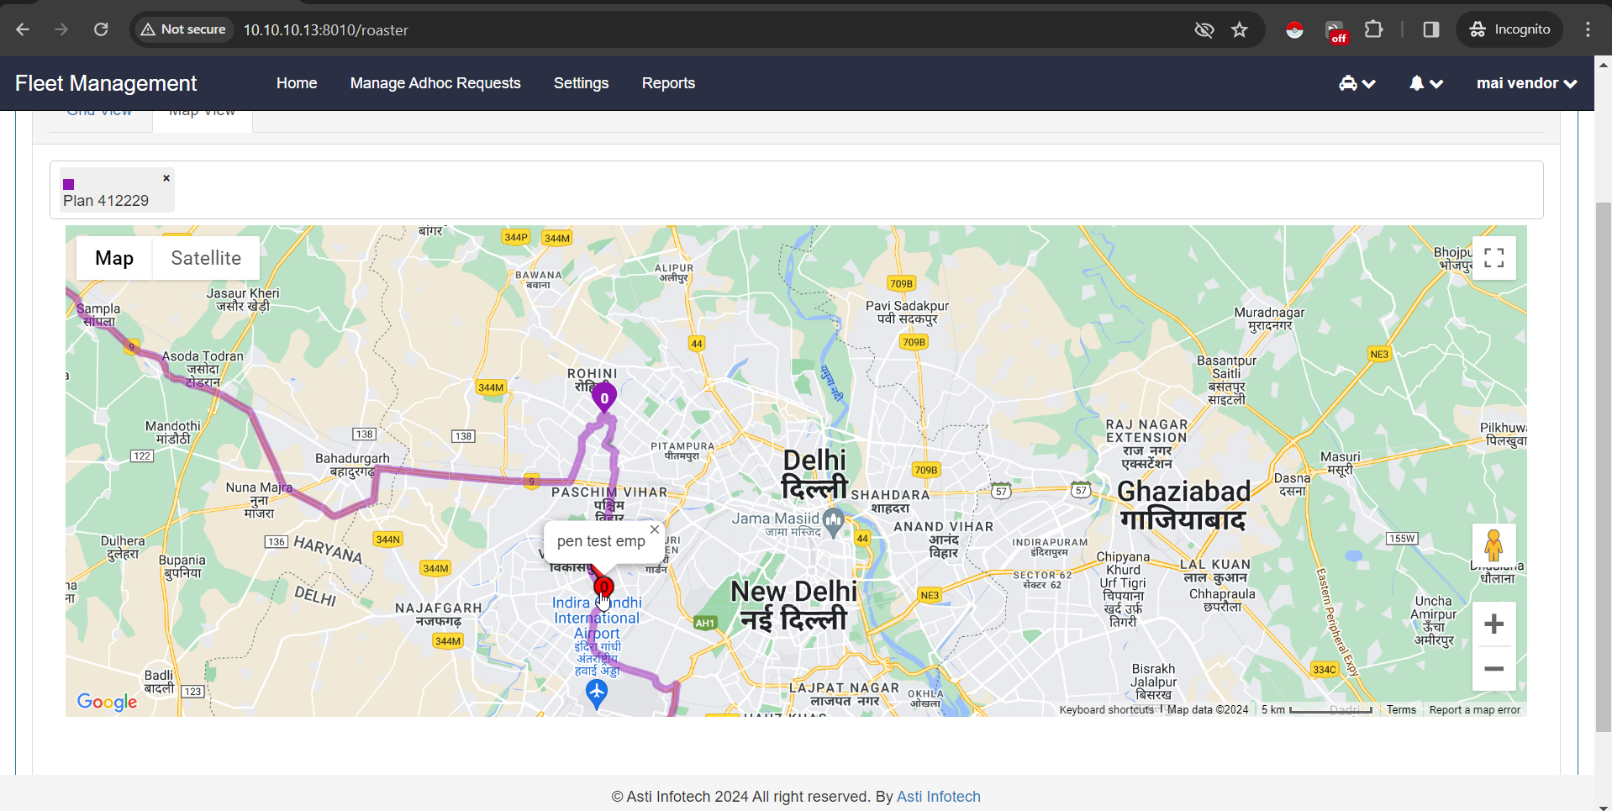The image size is (1612, 811).
Task: Switch to the Grid View tab
Action: click(99, 113)
